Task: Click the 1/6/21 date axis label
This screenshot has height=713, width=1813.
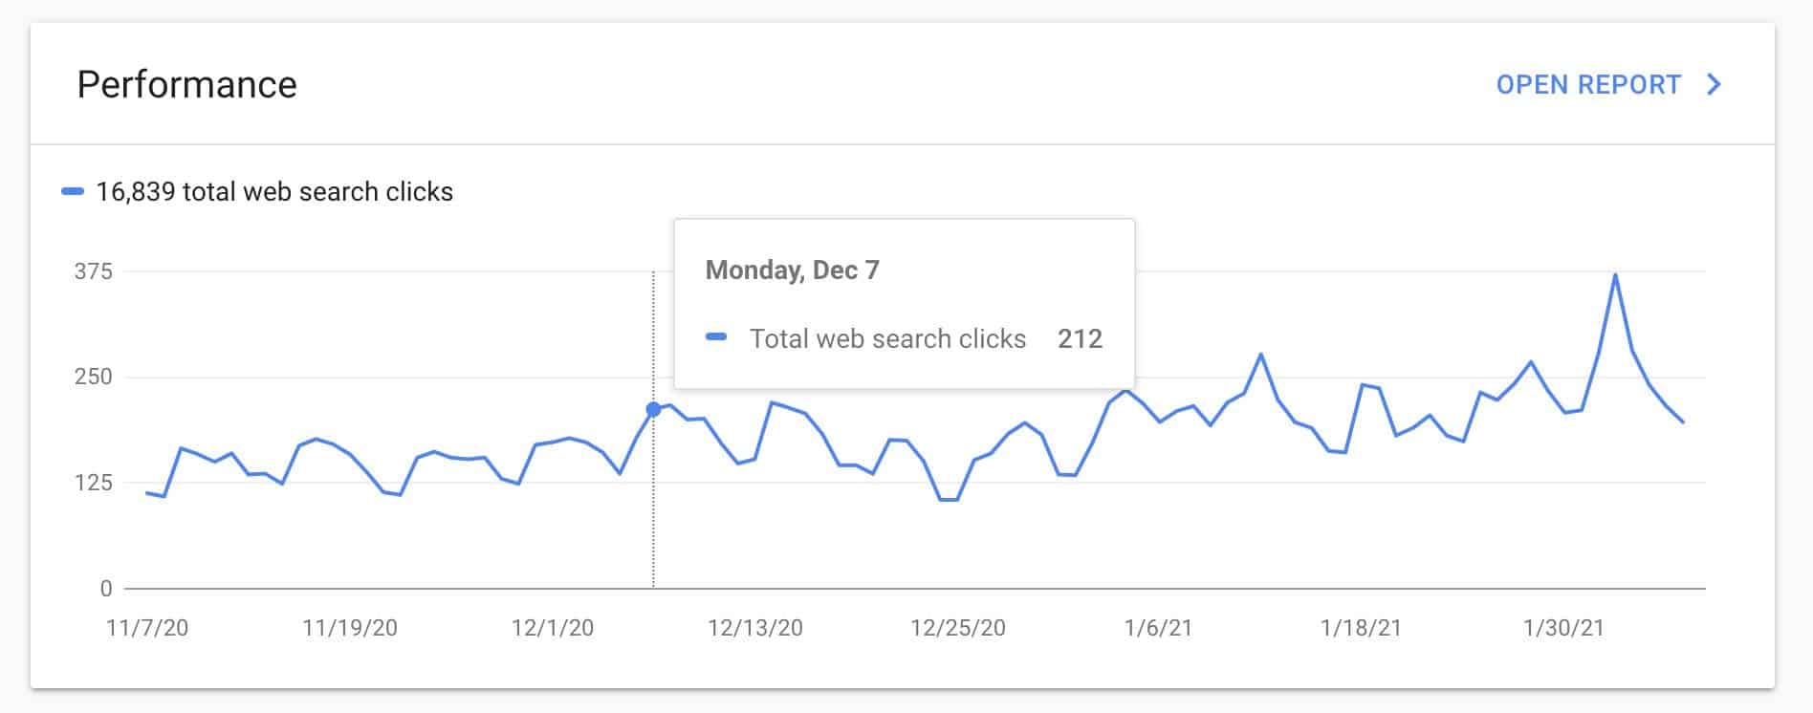Action: 1158,628
